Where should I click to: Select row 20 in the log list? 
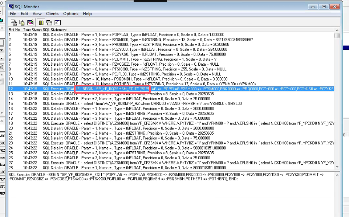(x=171, y=128)
